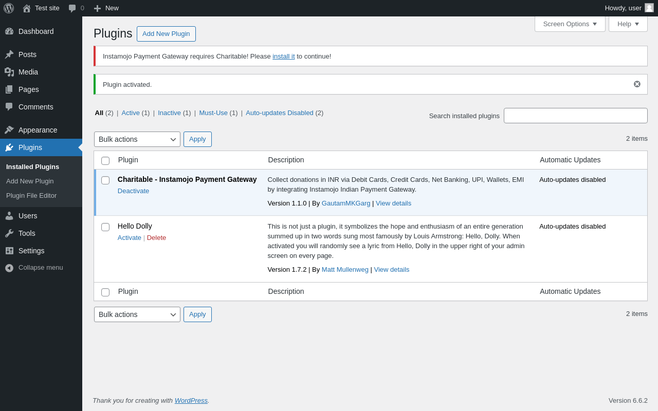The width and height of the screenshot is (658, 411).
Task: Click the Media icon in sidebar
Action: coord(9,72)
